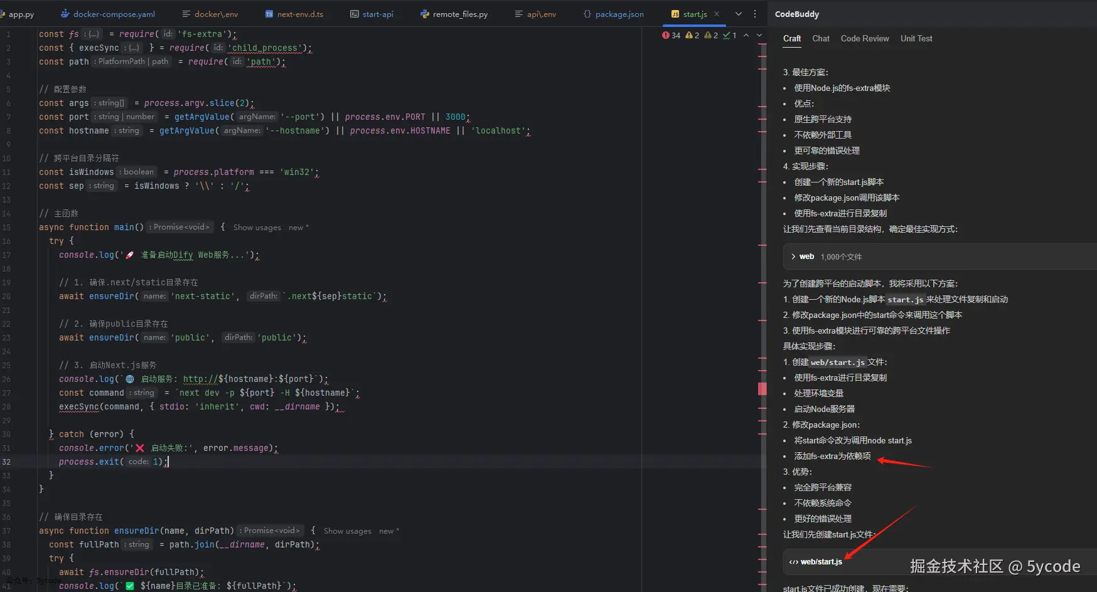Click the '原生跨平台支持' bullet text
1097x592 pixels.
click(823, 119)
